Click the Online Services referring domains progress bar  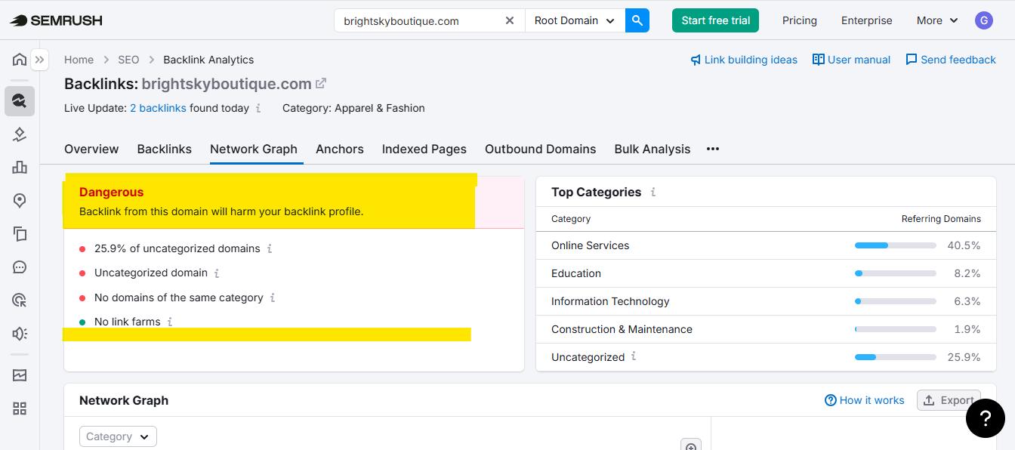[x=894, y=245]
